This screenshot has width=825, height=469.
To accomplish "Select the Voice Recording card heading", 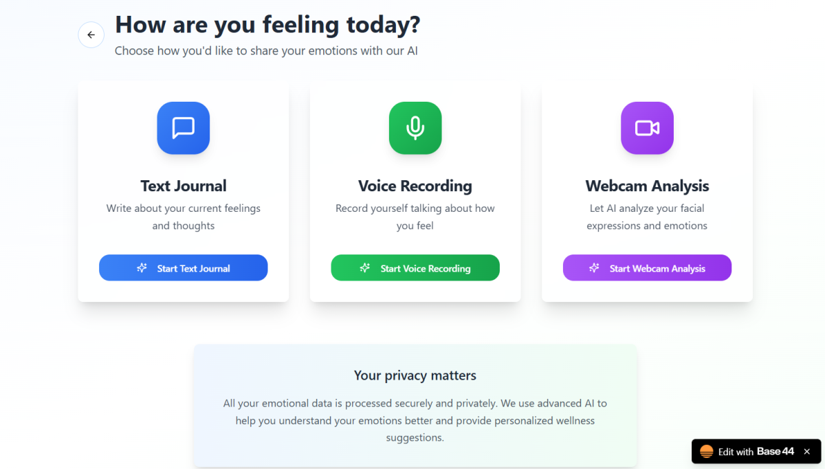I will tap(415, 186).
